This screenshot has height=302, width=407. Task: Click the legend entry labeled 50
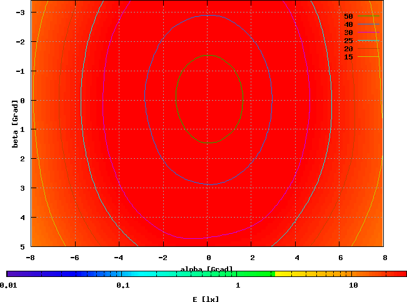coord(348,16)
